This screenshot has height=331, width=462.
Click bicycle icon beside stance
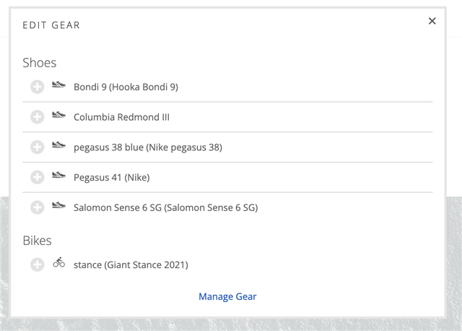58,263
